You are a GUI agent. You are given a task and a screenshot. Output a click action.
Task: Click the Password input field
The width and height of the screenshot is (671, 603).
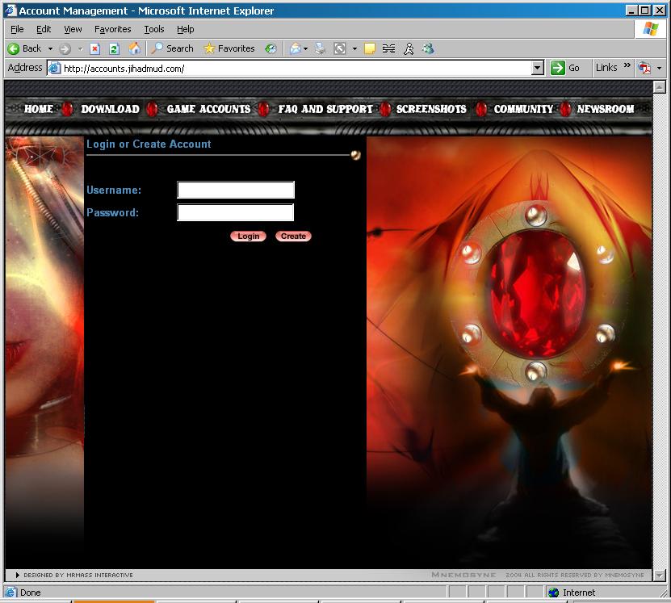click(235, 212)
